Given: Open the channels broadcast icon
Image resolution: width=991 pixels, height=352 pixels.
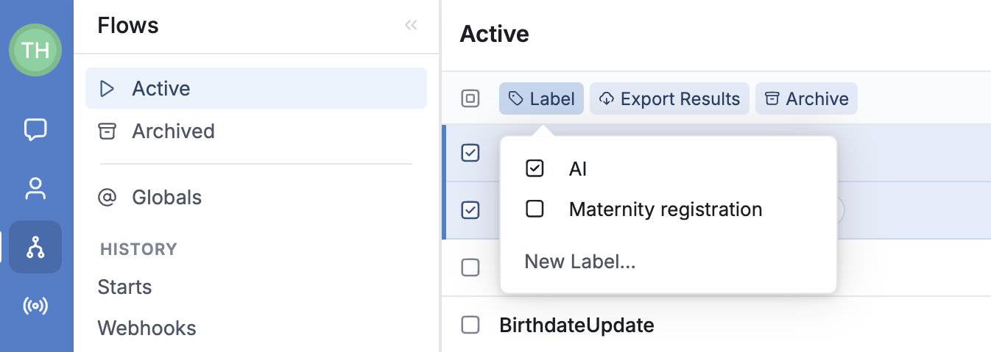Looking at the screenshot, I should (x=35, y=306).
